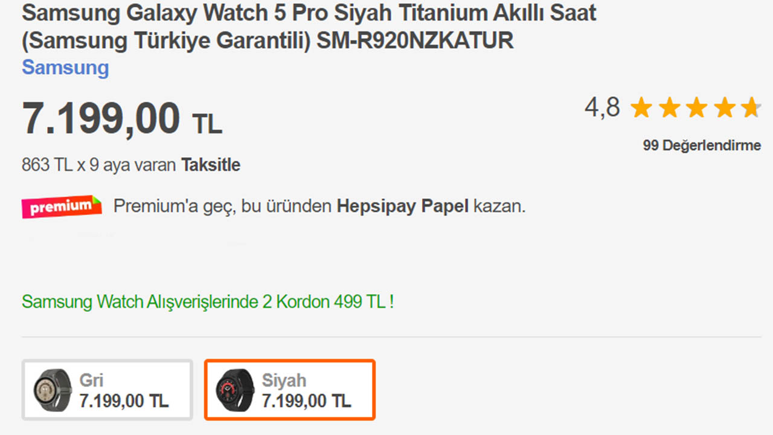The image size is (773, 435).
Task: Open the 2 Kordon 499 TL campaign
Action: 208,301
